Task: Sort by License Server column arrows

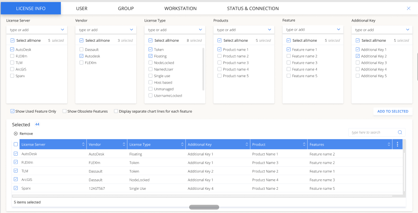Action: point(83,144)
